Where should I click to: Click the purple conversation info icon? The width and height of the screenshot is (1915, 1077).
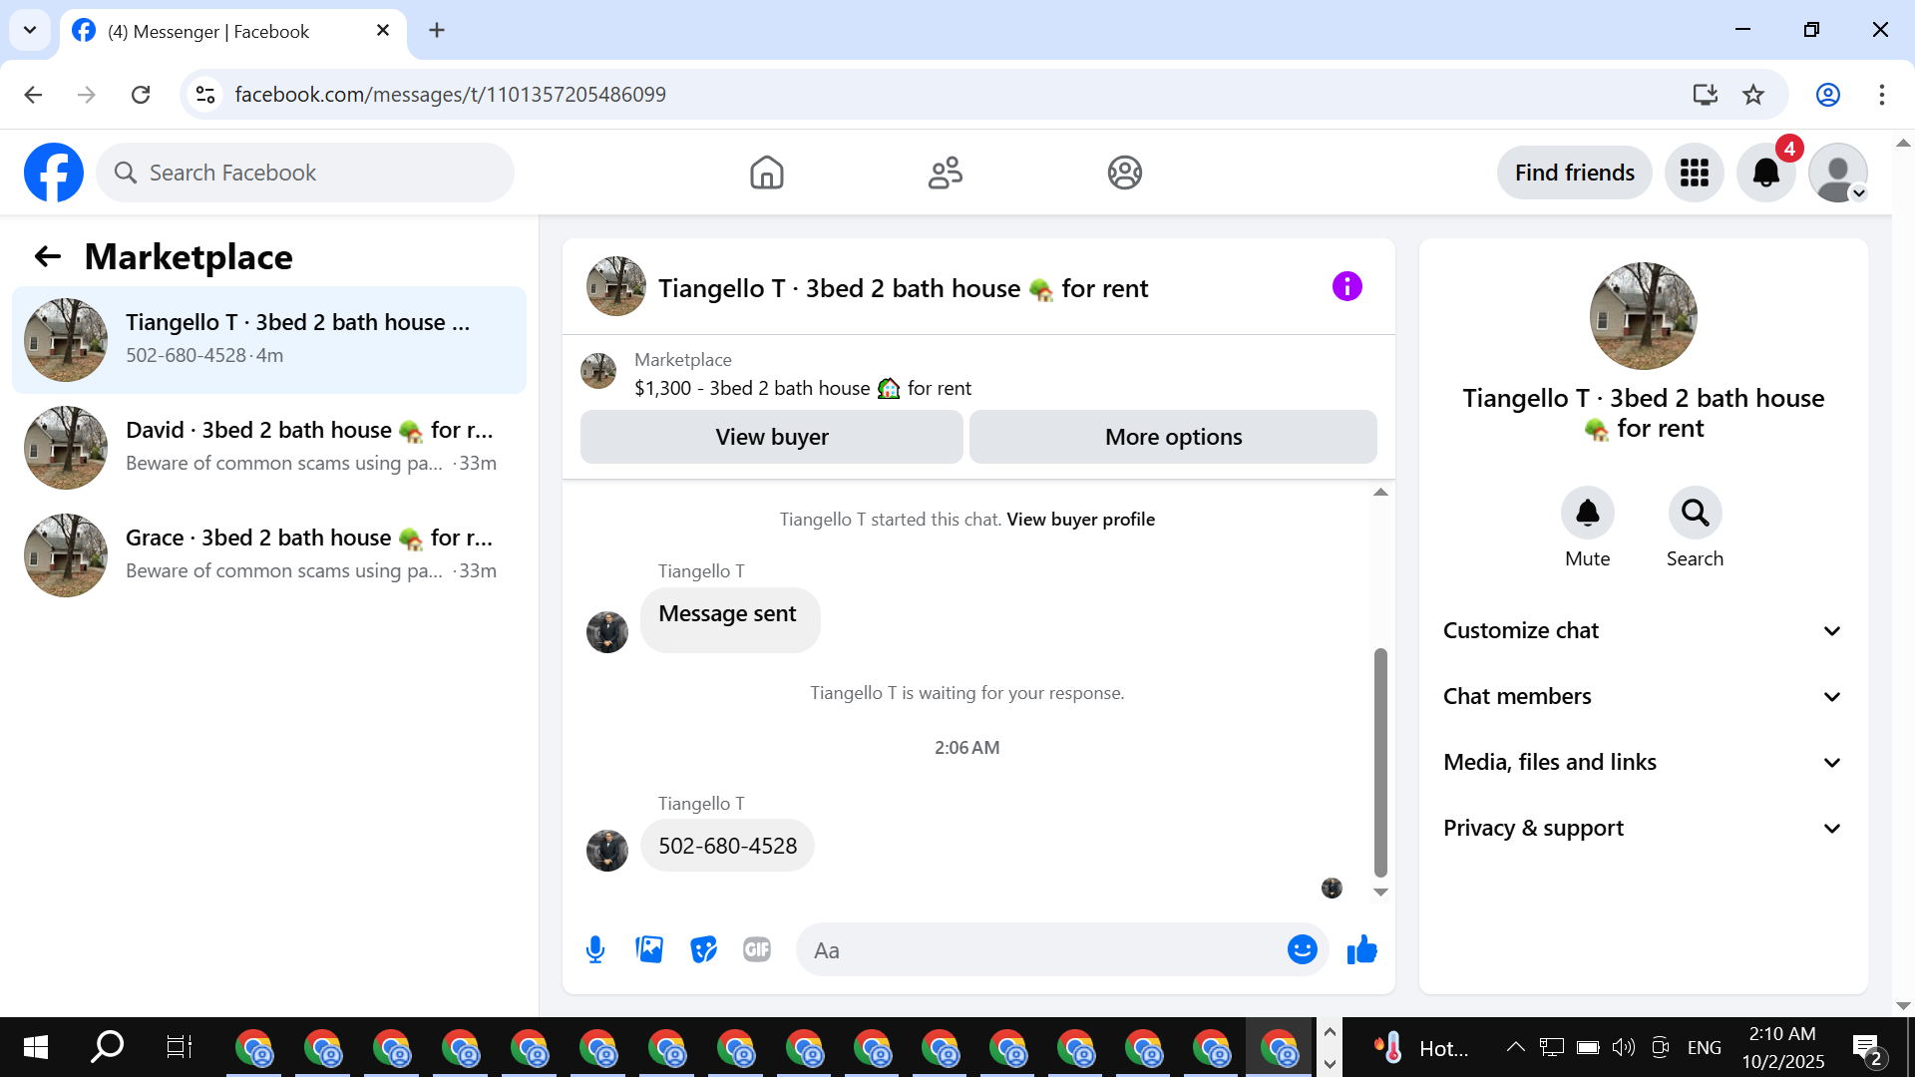(x=1346, y=287)
